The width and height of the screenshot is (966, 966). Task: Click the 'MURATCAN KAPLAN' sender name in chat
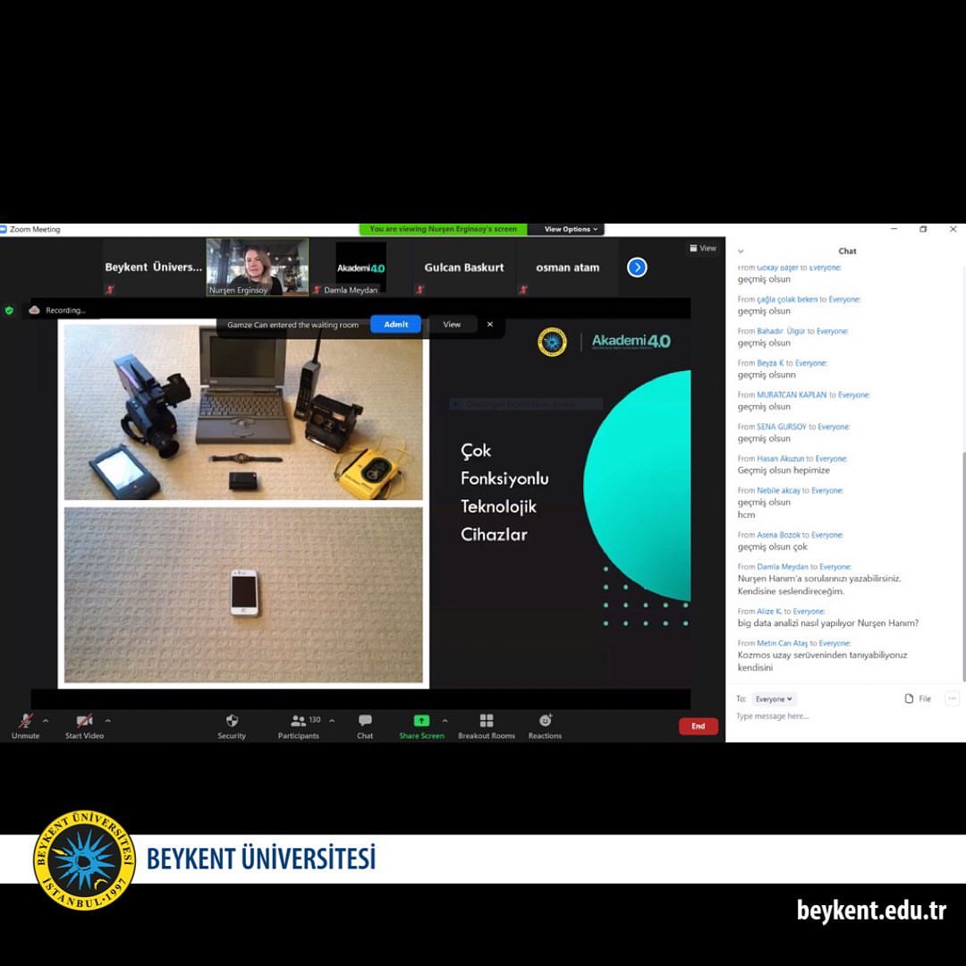(x=792, y=395)
